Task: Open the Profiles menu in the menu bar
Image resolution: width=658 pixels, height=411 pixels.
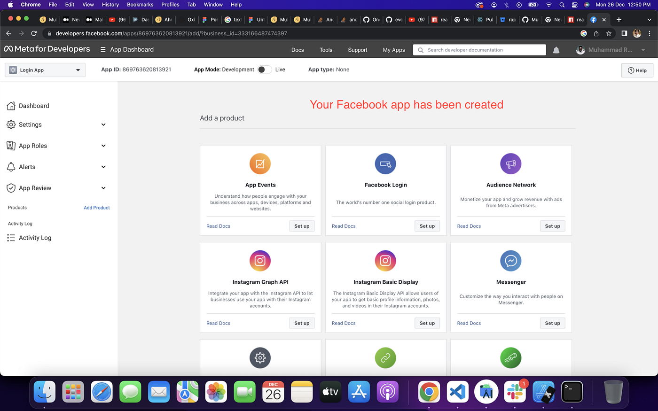Action: (170, 5)
